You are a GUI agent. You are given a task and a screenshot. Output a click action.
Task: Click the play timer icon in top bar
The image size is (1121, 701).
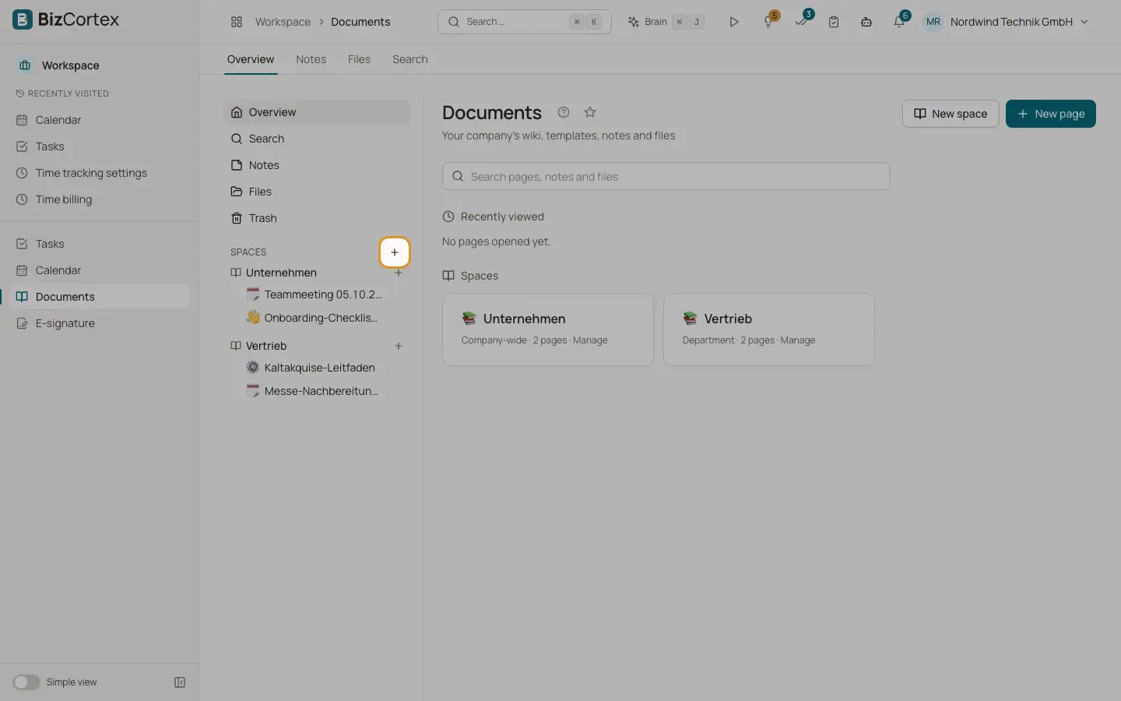[x=733, y=22]
